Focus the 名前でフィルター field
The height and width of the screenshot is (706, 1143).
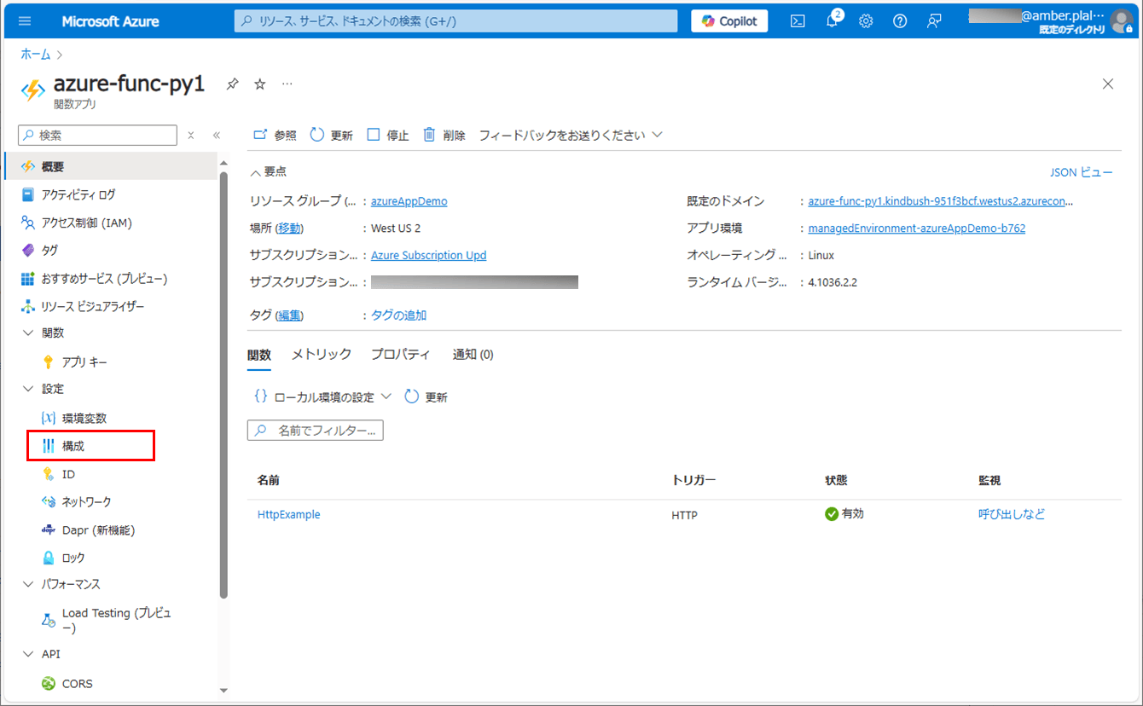pos(316,431)
